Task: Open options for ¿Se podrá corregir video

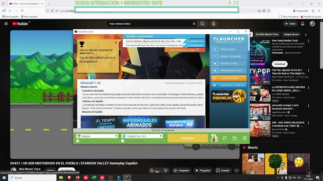Action: (x=308, y=106)
